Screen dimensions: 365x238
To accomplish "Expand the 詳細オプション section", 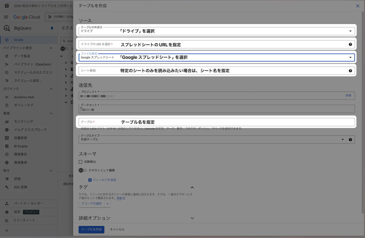I will coord(192,218).
